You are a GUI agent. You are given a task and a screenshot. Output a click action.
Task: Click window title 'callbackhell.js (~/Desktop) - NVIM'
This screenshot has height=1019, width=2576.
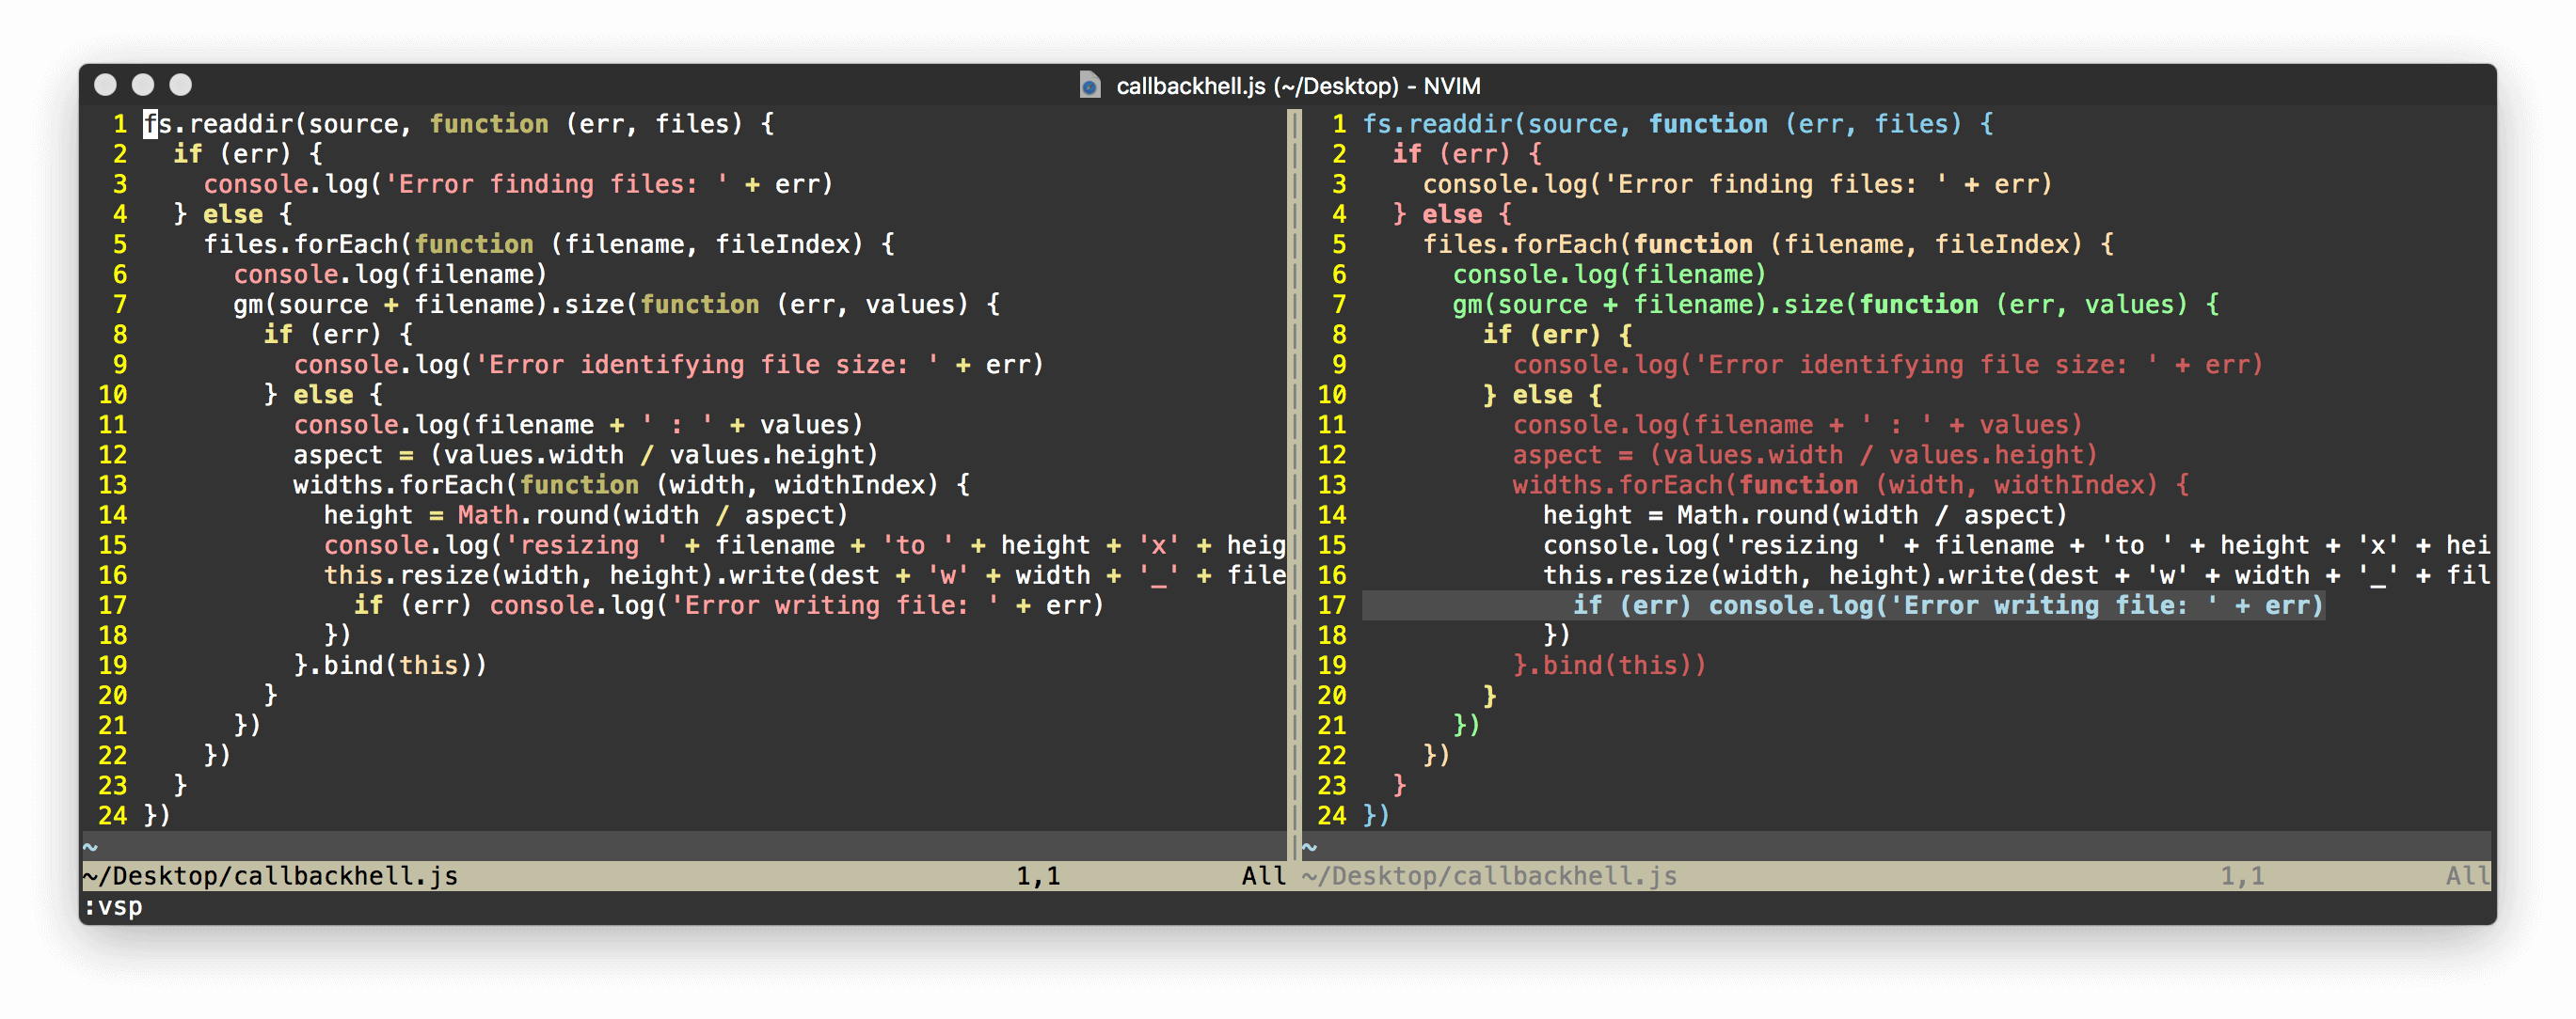coord(1297,86)
